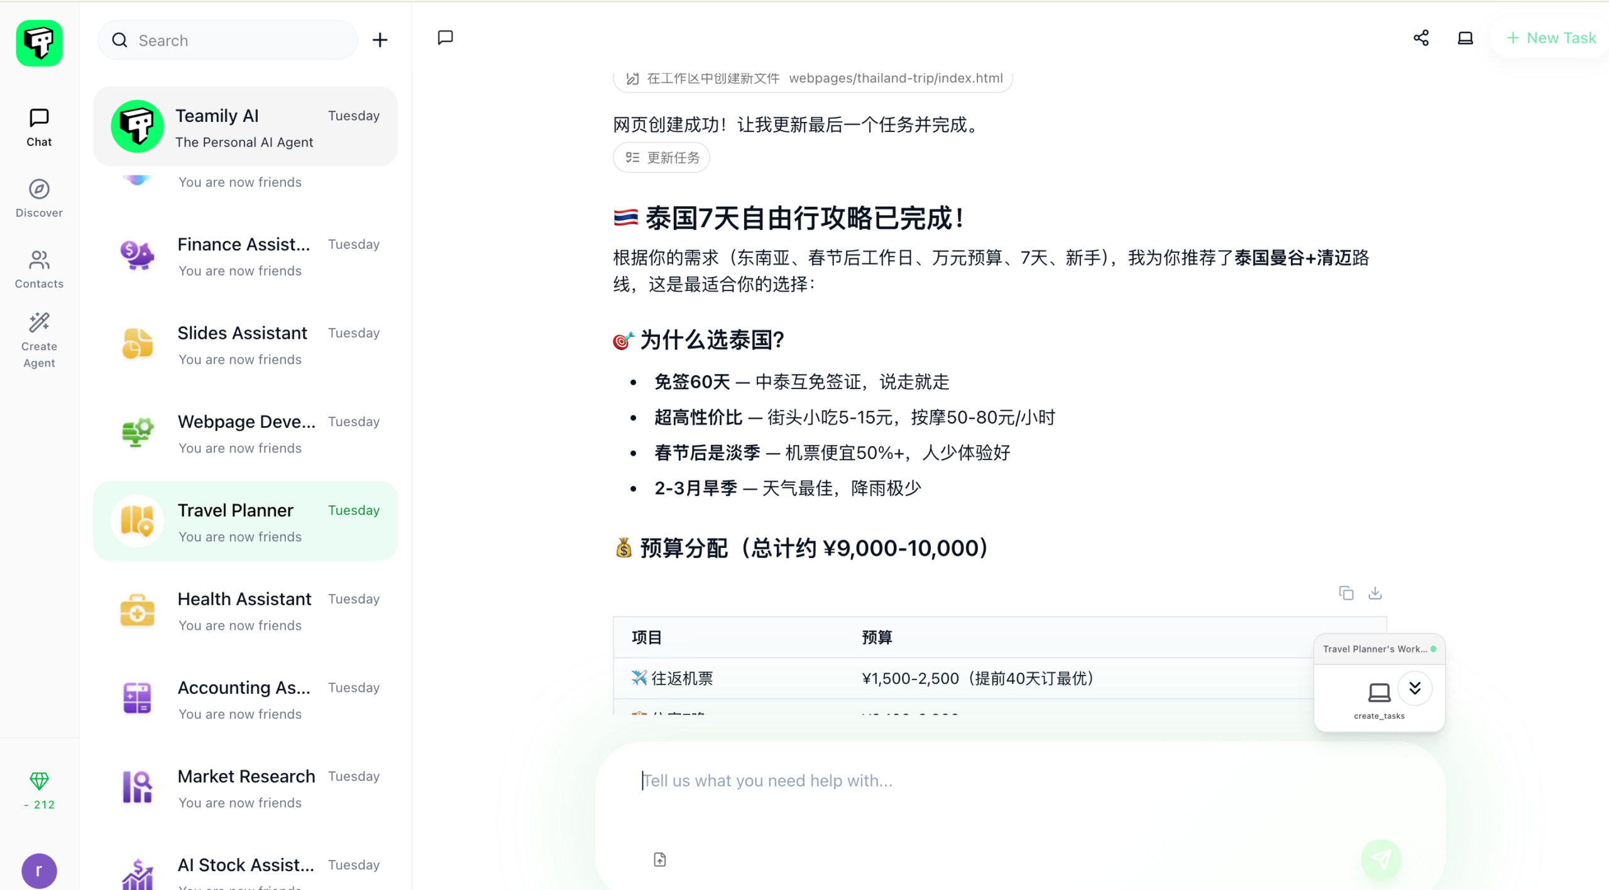This screenshot has height=890, width=1609.
Task: Open the Contacts section
Action: [38, 269]
